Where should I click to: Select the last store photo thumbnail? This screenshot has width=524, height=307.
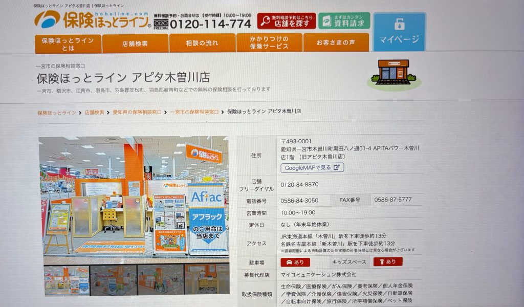click(207, 278)
